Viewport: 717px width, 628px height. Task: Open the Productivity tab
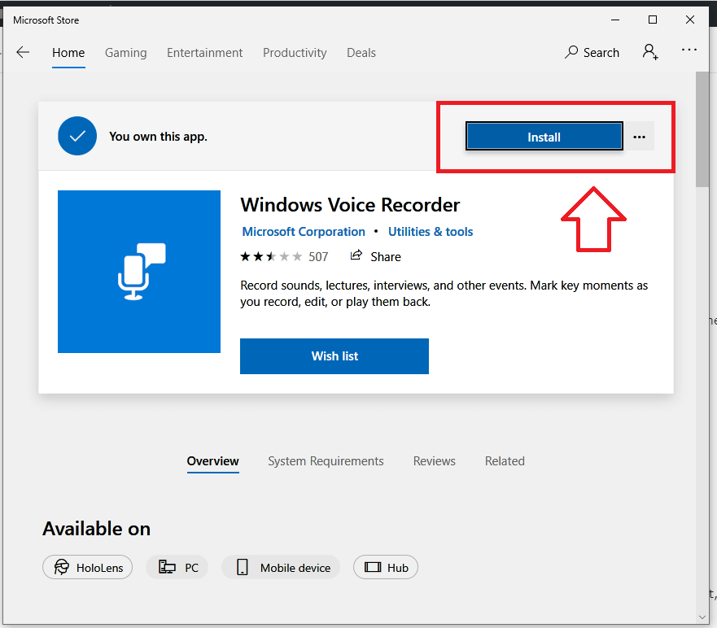coord(295,53)
